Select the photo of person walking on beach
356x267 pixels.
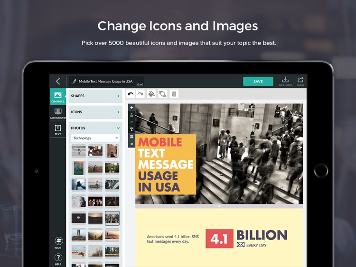pyautogui.click(x=78, y=151)
